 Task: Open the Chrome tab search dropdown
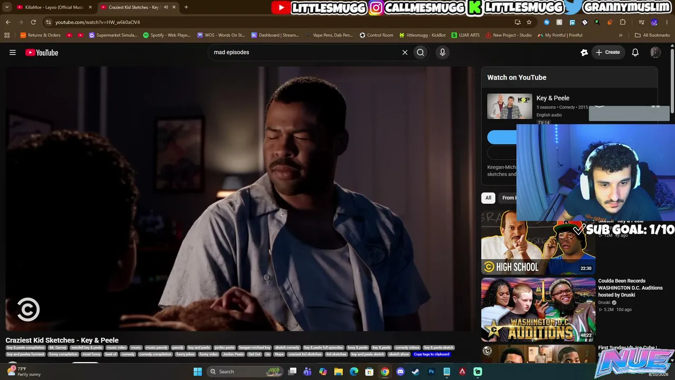(7, 7)
